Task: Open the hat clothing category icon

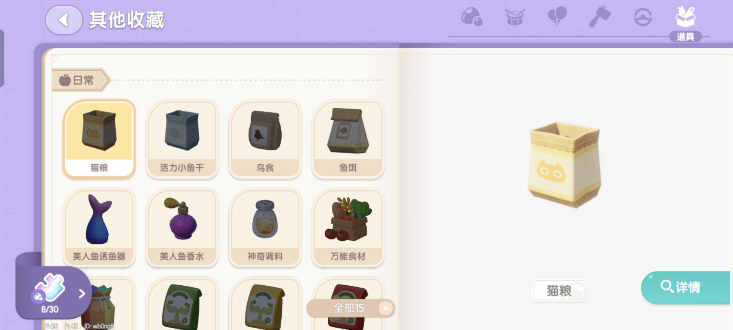Action: coord(643,17)
